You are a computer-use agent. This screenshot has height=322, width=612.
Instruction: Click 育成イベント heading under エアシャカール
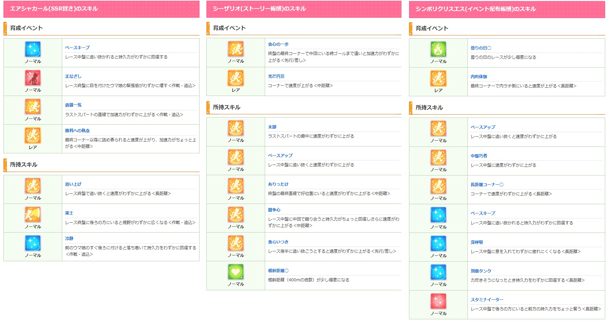[26, 28]
